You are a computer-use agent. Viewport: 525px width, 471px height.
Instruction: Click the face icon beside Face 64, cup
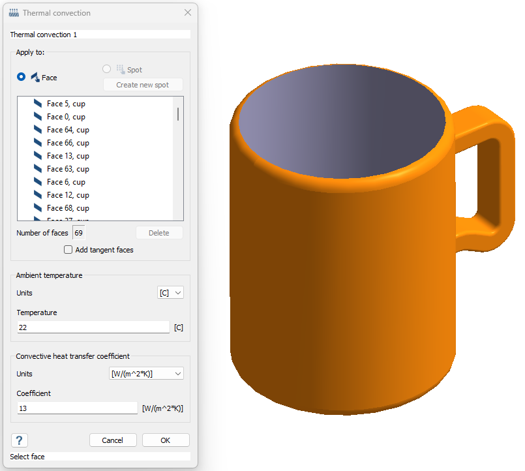(x=38, y=130)
